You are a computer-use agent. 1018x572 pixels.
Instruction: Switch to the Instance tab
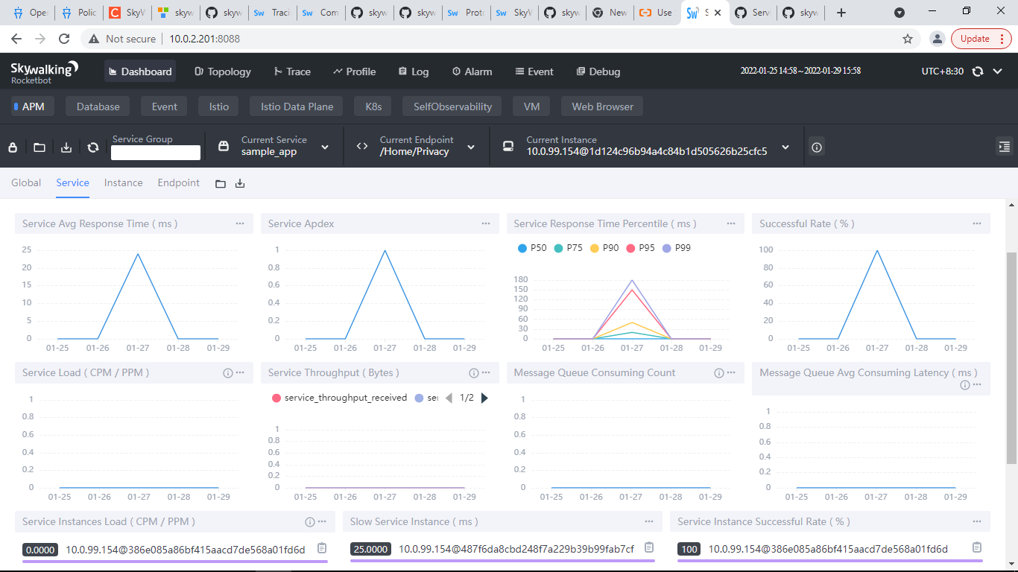[123, 182]
